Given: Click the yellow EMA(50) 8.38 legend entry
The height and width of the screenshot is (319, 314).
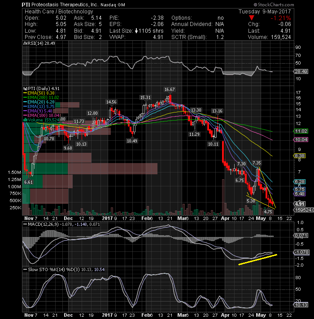Looking at the screenshot, I should coord(39,93).
